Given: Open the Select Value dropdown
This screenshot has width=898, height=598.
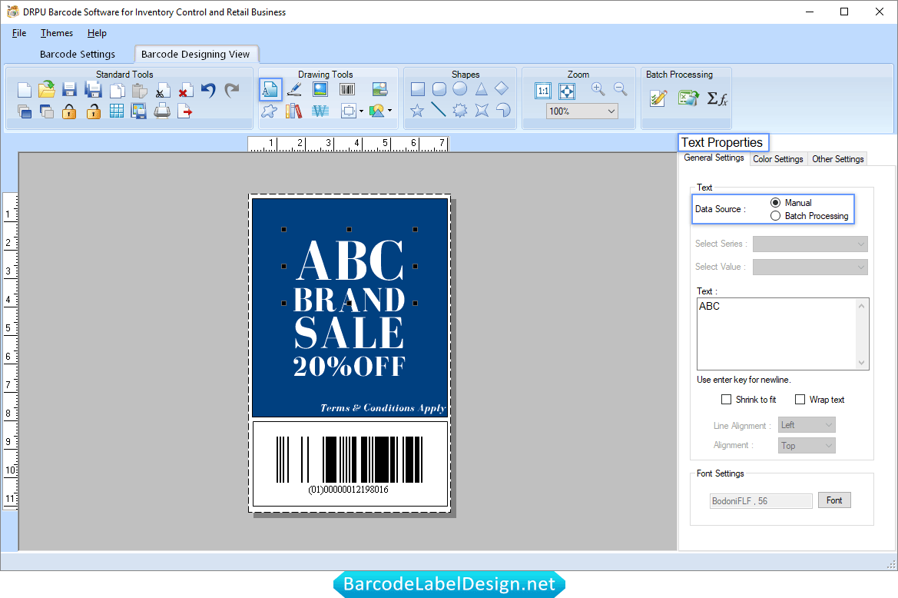Looking at the screenshot, I should 810,267.
